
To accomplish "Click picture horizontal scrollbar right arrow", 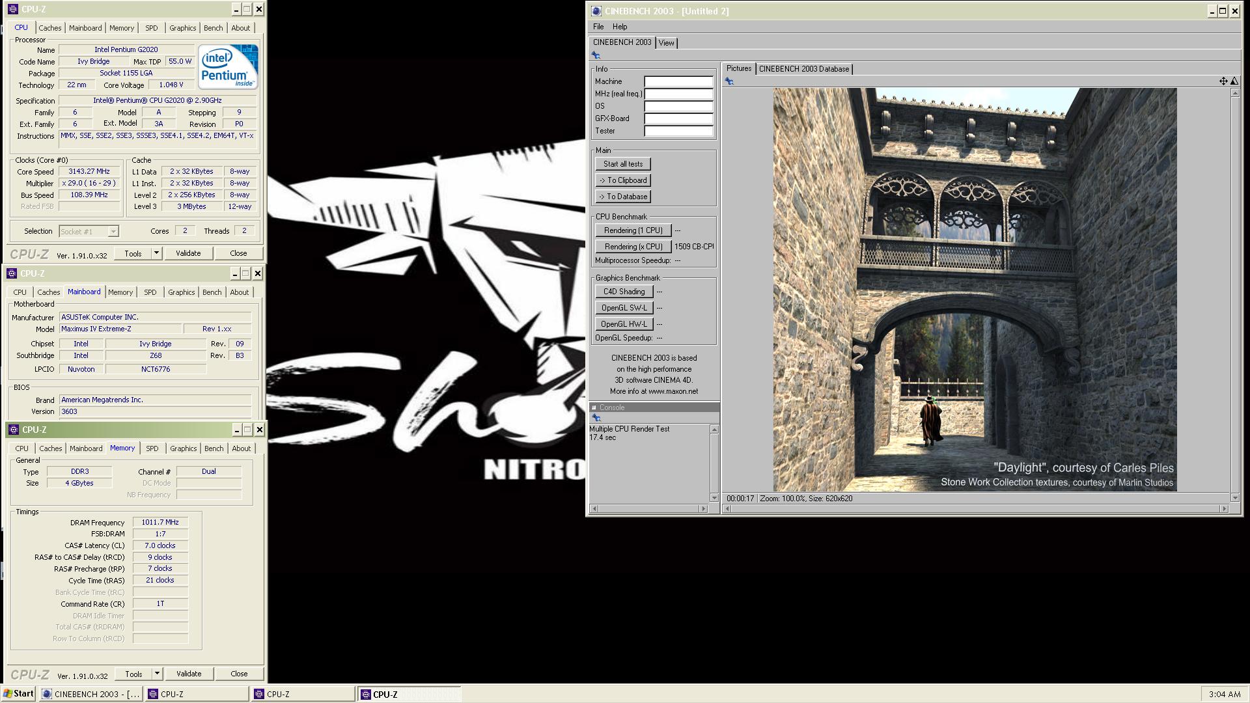I will pyautogui.click(x=1224, y=509).
